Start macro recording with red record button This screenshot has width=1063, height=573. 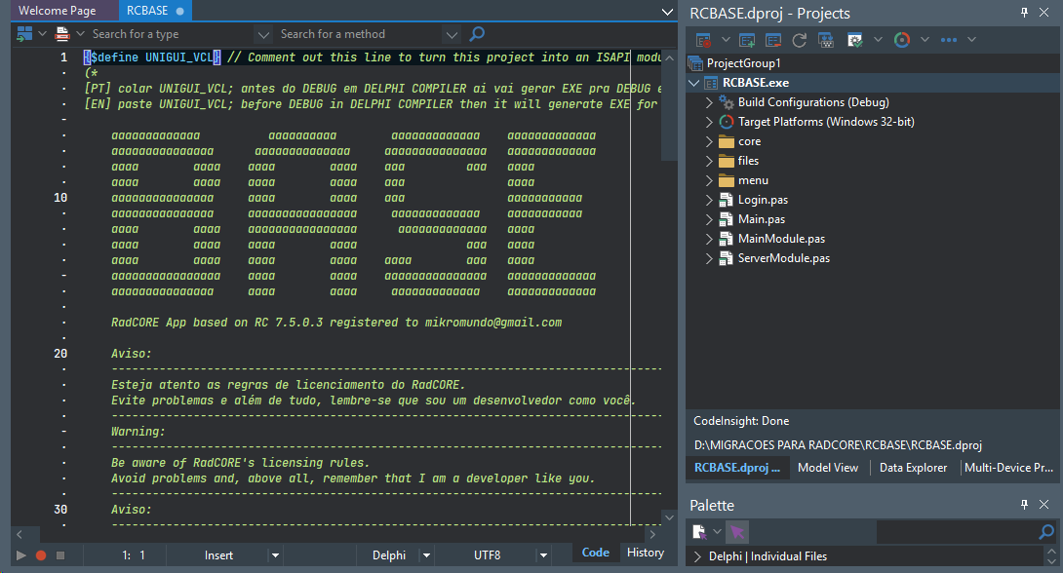pos(41,554)
